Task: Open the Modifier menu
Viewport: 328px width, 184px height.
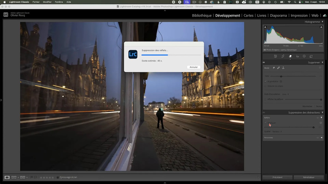Action: [47, 2]
